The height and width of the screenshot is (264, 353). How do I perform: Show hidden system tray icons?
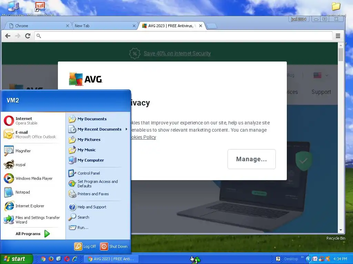[309, 259]
